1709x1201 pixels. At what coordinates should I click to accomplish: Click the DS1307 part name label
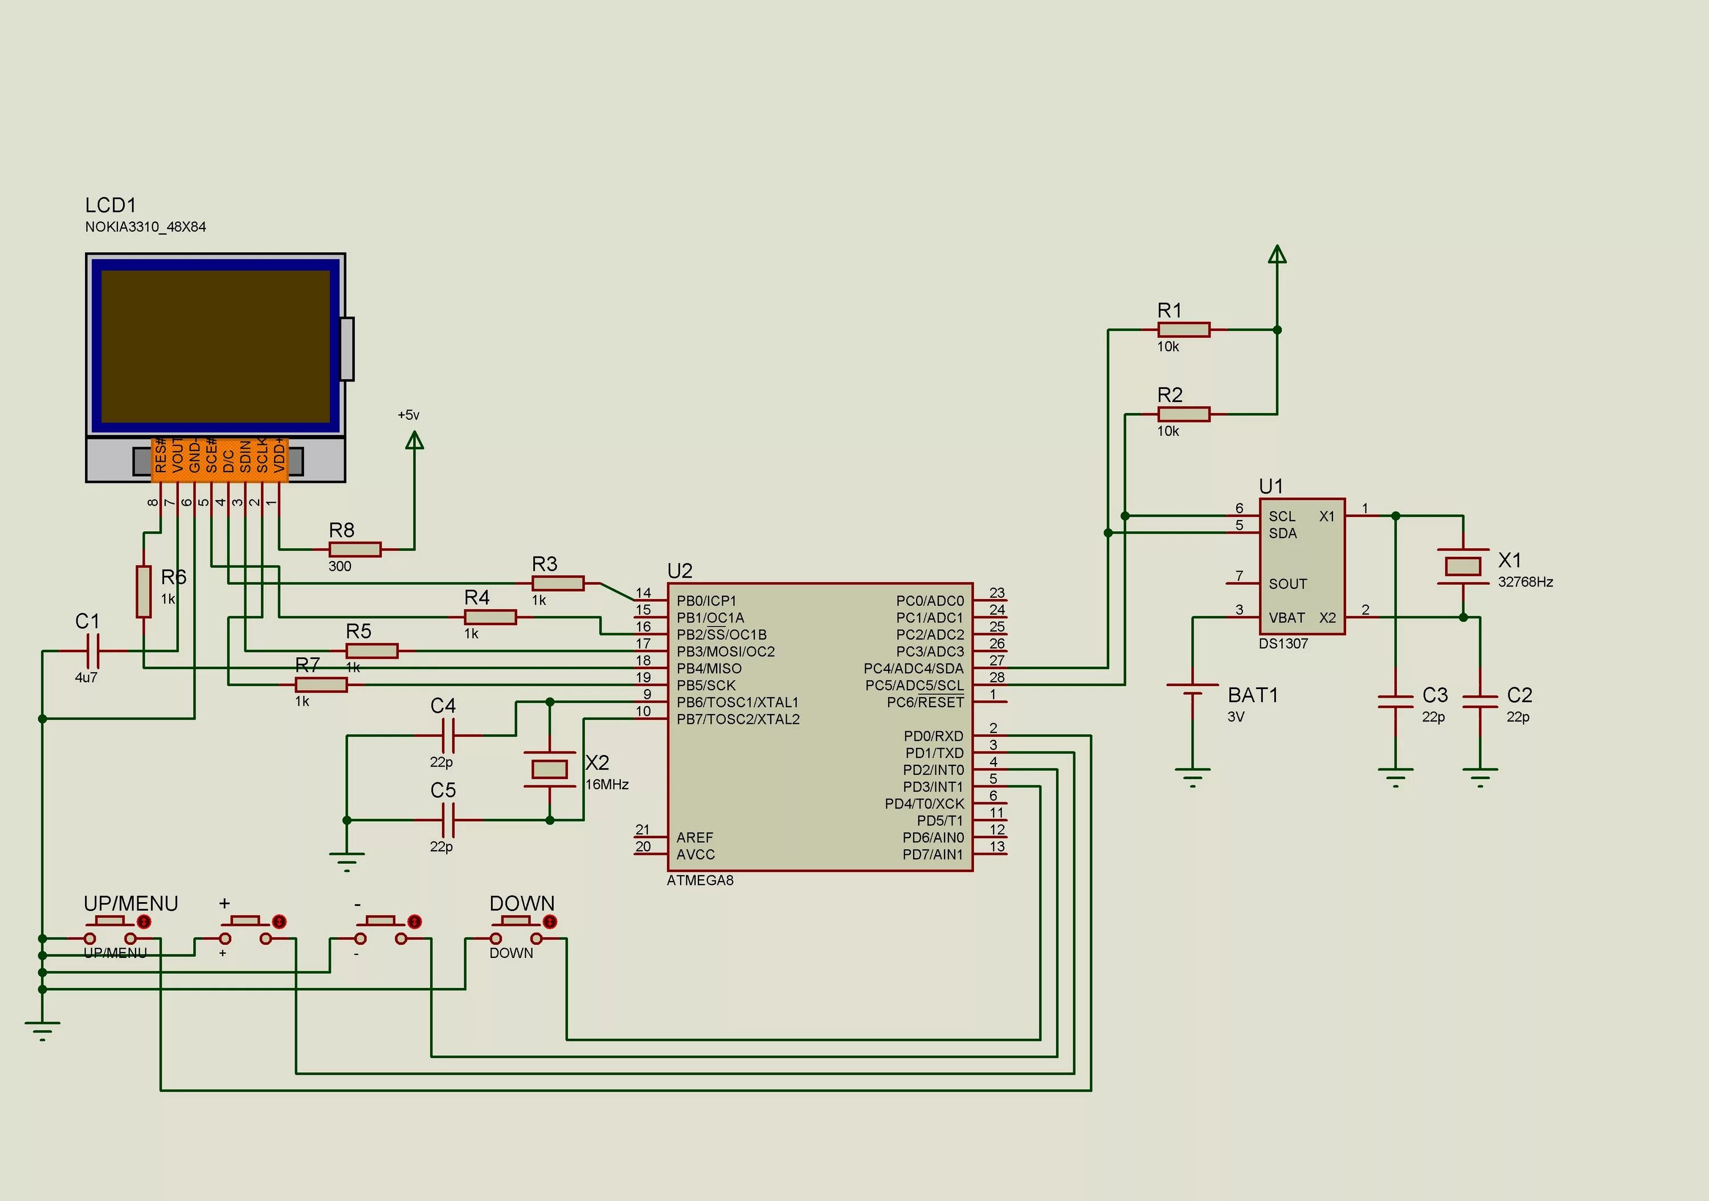pos(1283,643)
